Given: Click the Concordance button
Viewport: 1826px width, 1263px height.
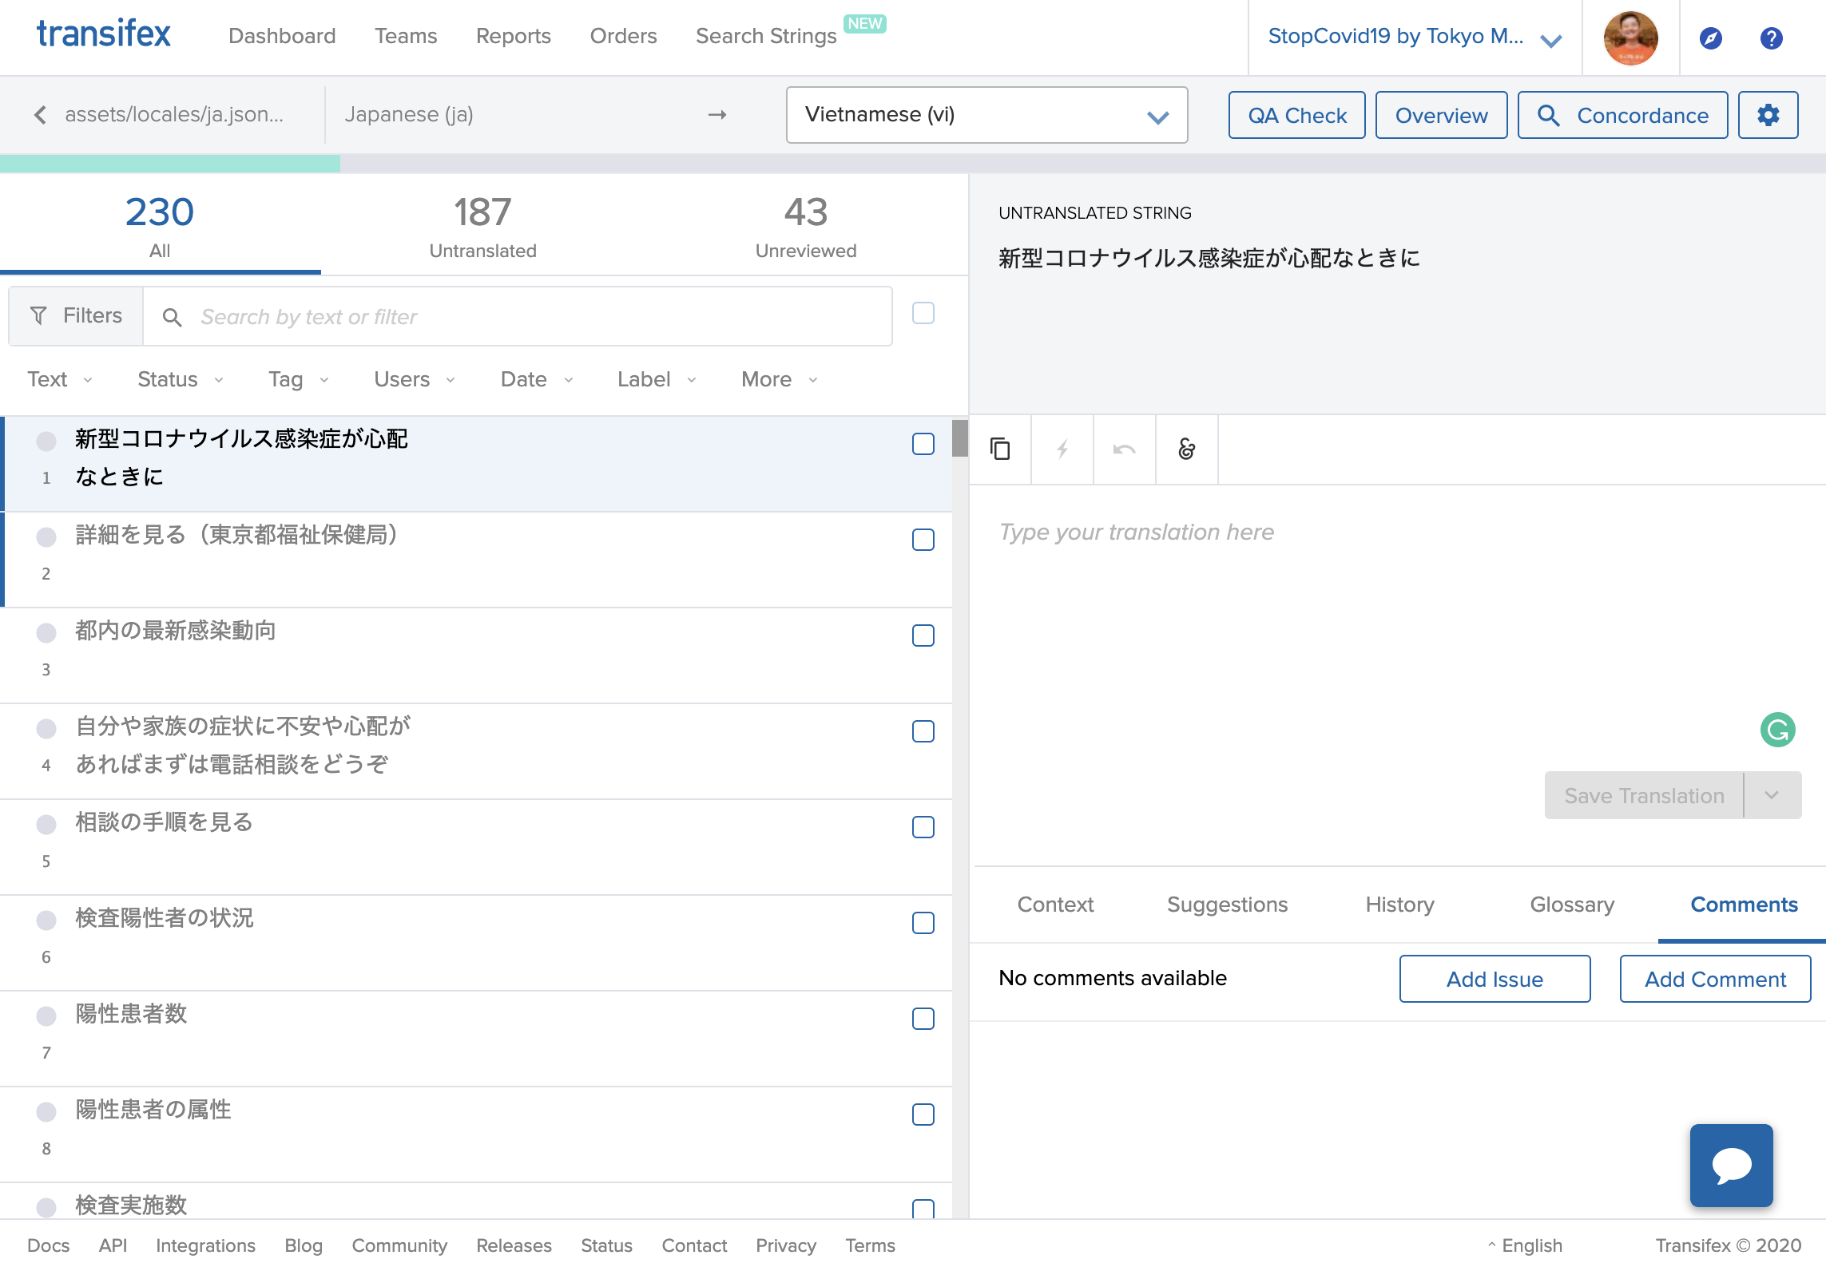Looking at the screenshot, I should pos(1622,115).
